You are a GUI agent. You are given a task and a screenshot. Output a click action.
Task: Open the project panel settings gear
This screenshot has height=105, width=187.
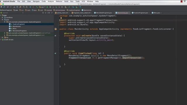(49, 13)
